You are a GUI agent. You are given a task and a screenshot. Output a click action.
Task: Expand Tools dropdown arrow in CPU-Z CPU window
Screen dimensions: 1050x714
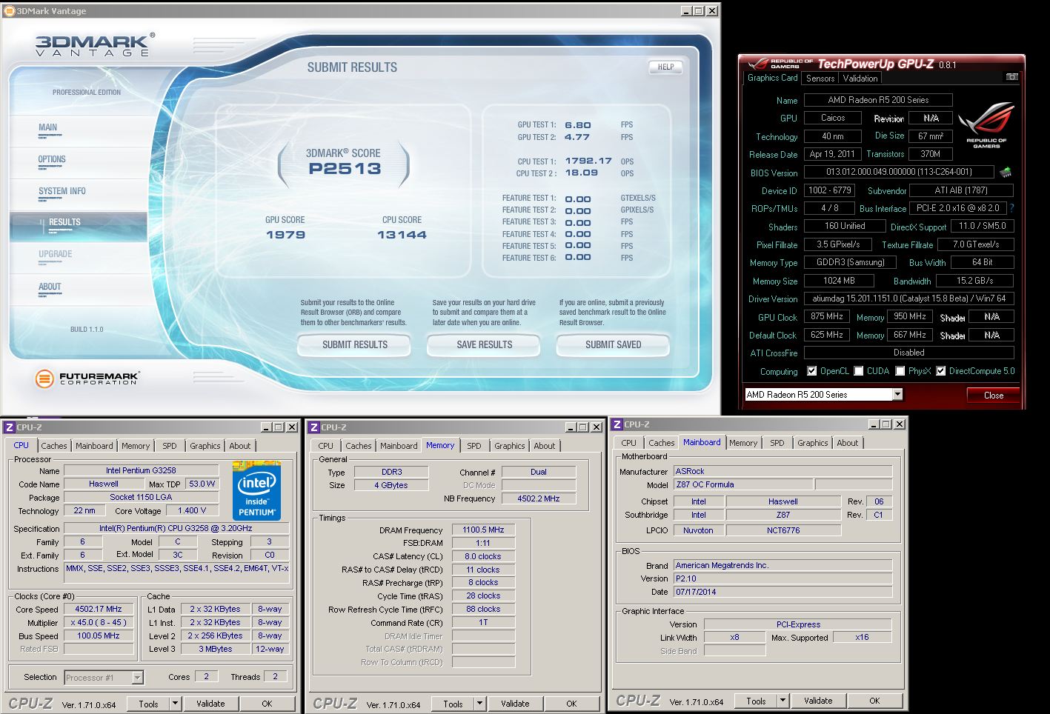(175, 704)
